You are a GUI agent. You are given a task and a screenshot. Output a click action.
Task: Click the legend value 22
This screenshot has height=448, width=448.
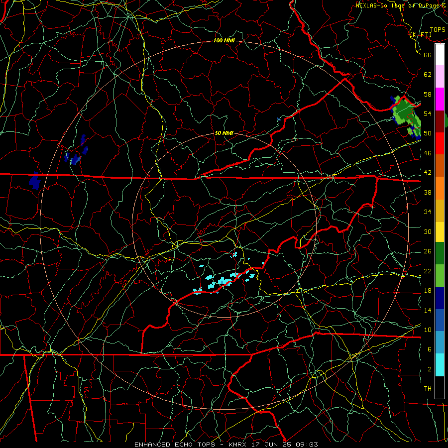(428, 271)
